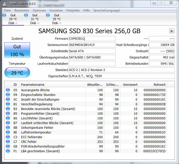Click the Firmware field CXM03B1Q
The image size is (179, 164).
pos(92,39)
